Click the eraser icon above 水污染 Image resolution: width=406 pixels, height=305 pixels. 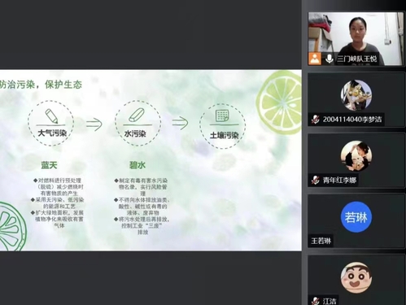[x=137, y=115]
